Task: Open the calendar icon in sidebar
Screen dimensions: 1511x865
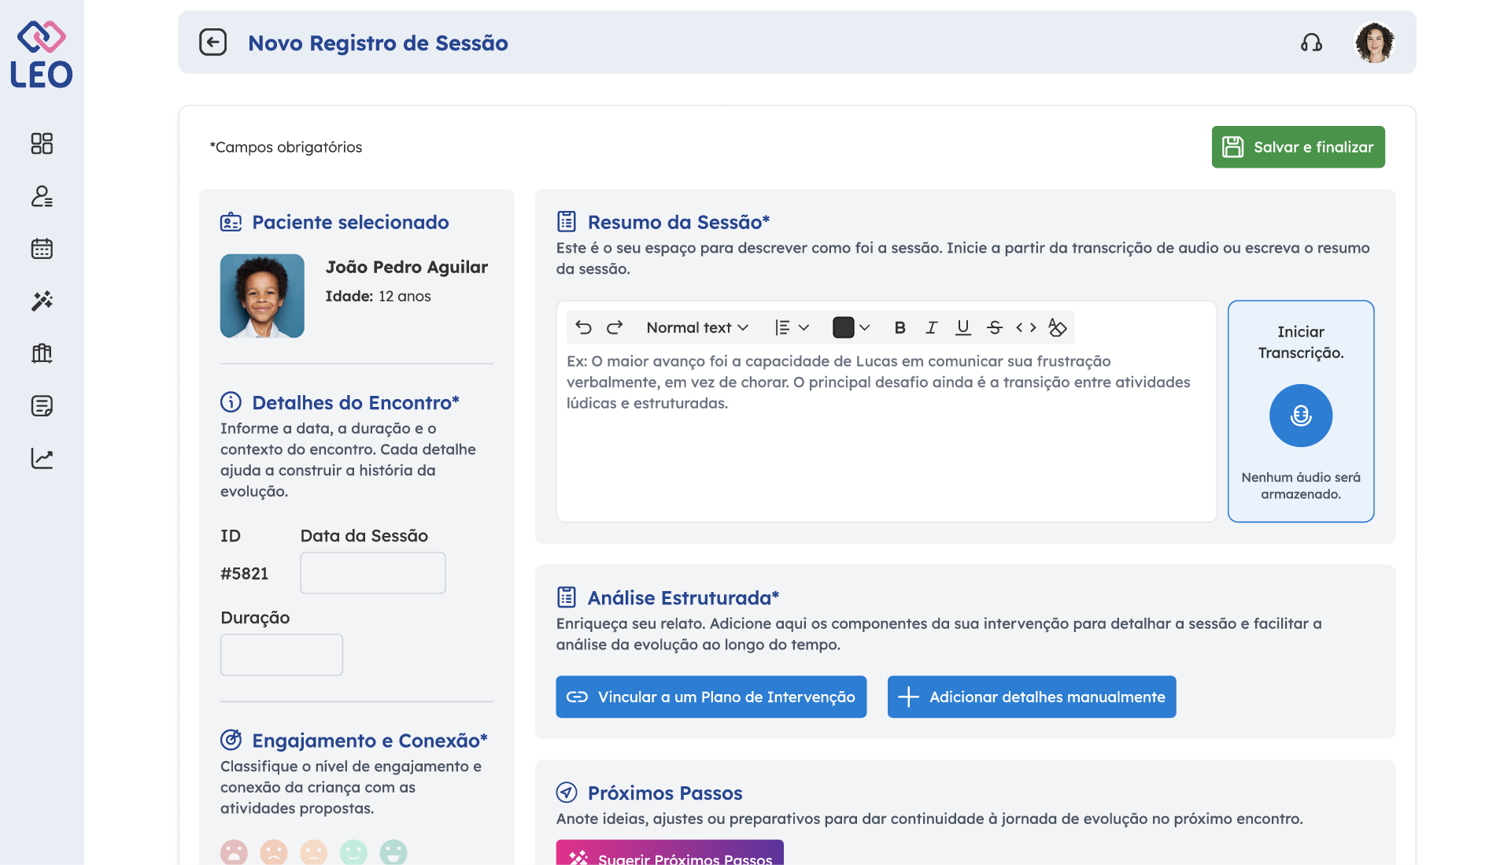Action: tap(42, 249)
